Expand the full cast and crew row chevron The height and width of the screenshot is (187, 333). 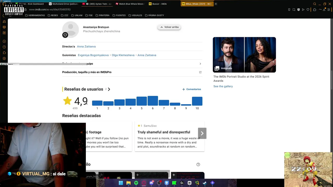(200, 64)
